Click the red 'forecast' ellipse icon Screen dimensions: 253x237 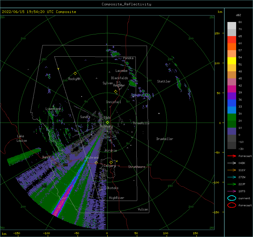pyautogui.click(x=232, y=205)
